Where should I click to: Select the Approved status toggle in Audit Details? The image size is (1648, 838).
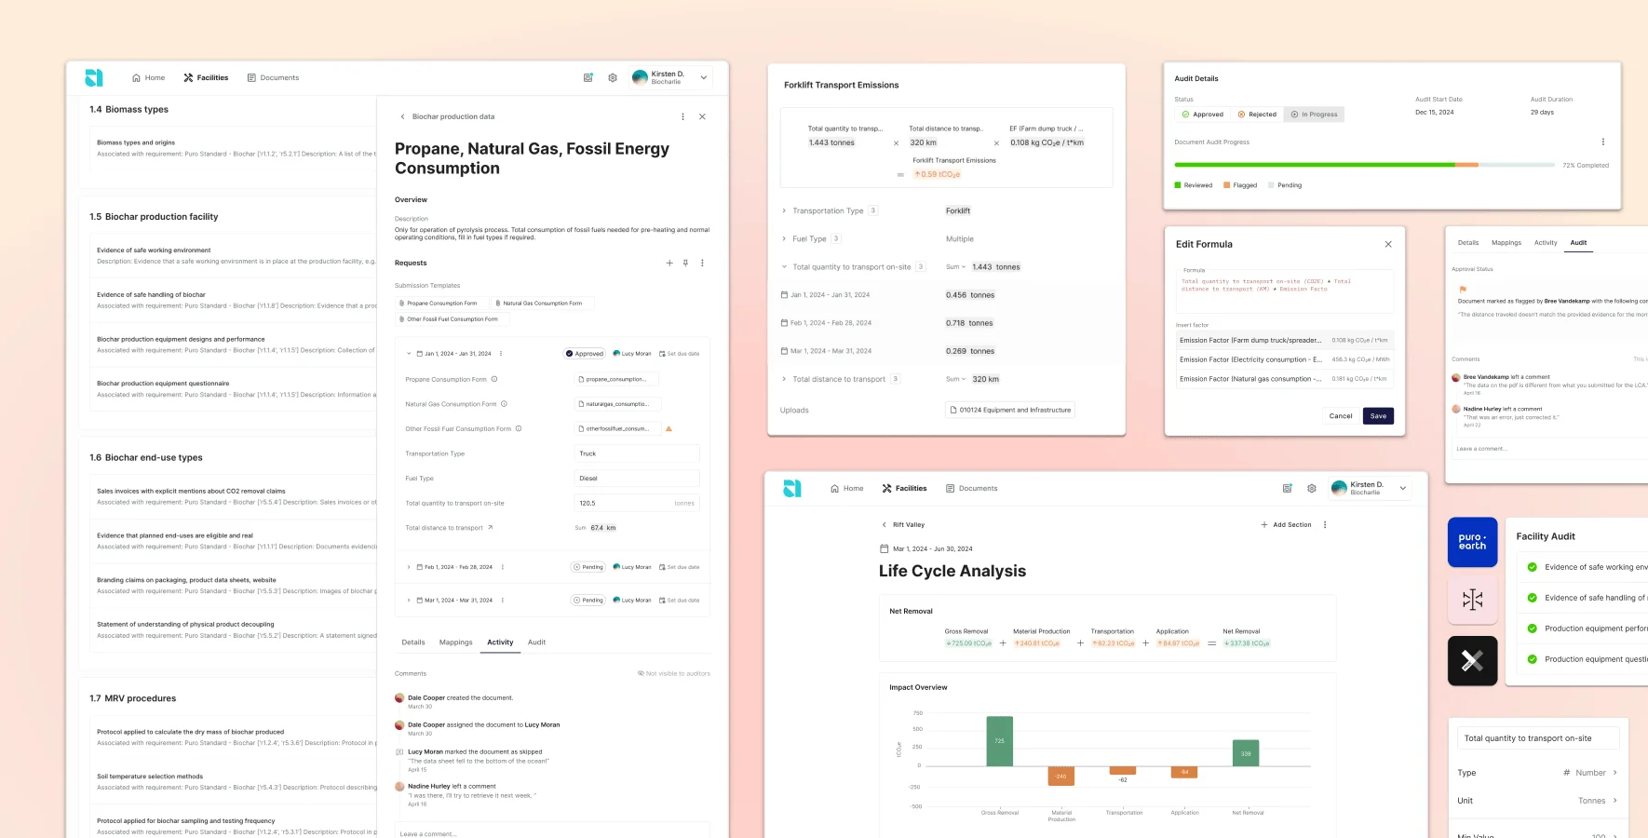(x=1203, y=114)
